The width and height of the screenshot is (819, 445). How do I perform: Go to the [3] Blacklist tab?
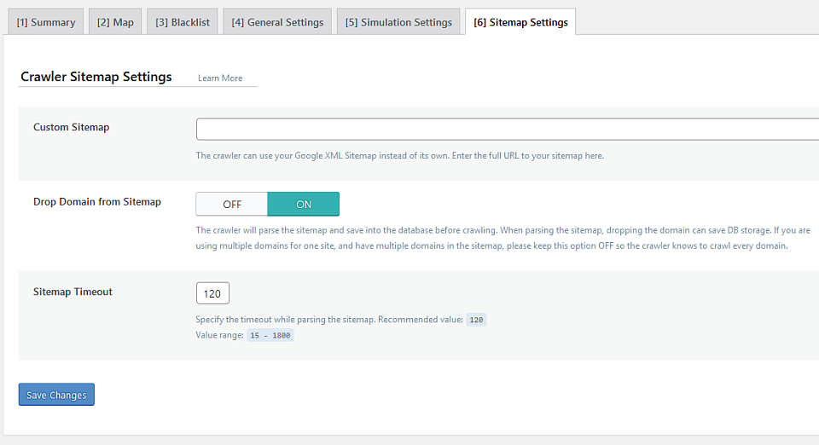(183, 22)
